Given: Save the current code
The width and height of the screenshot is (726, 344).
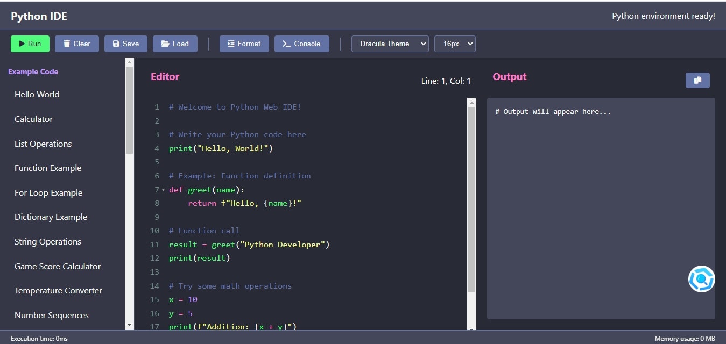Looking at the screenshot, I should click(126, 44).
